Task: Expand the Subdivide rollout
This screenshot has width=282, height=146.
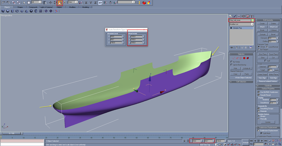Action: click(x=268, y=86)
